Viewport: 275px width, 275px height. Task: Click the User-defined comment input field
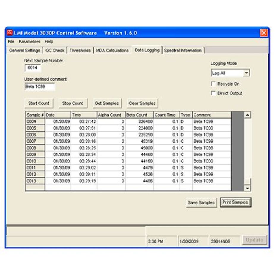40,87
